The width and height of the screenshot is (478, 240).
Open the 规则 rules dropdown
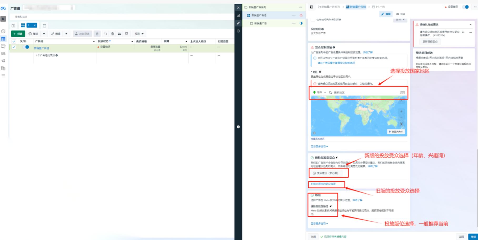tap(139, 34)
